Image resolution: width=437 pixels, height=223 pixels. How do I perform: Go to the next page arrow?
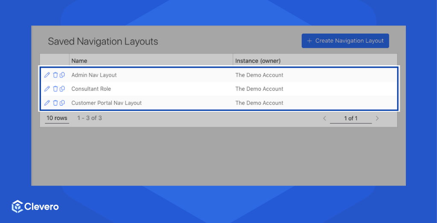pos(377,118)
